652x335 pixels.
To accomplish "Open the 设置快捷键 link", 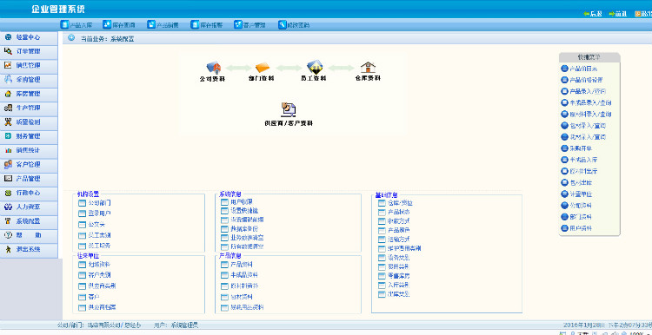I will click(244, 211).
